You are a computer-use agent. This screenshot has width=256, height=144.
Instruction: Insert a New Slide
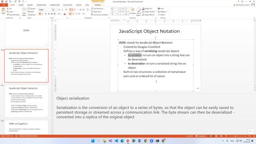click(x=24, y=12)
